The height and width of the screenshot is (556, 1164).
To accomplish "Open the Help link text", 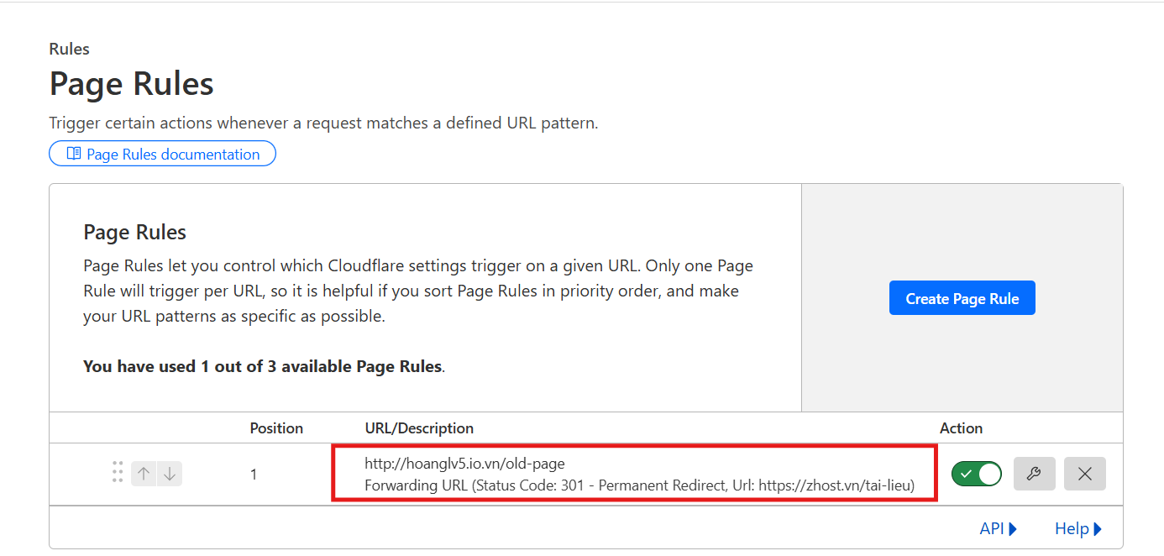I will [1072, 528].
